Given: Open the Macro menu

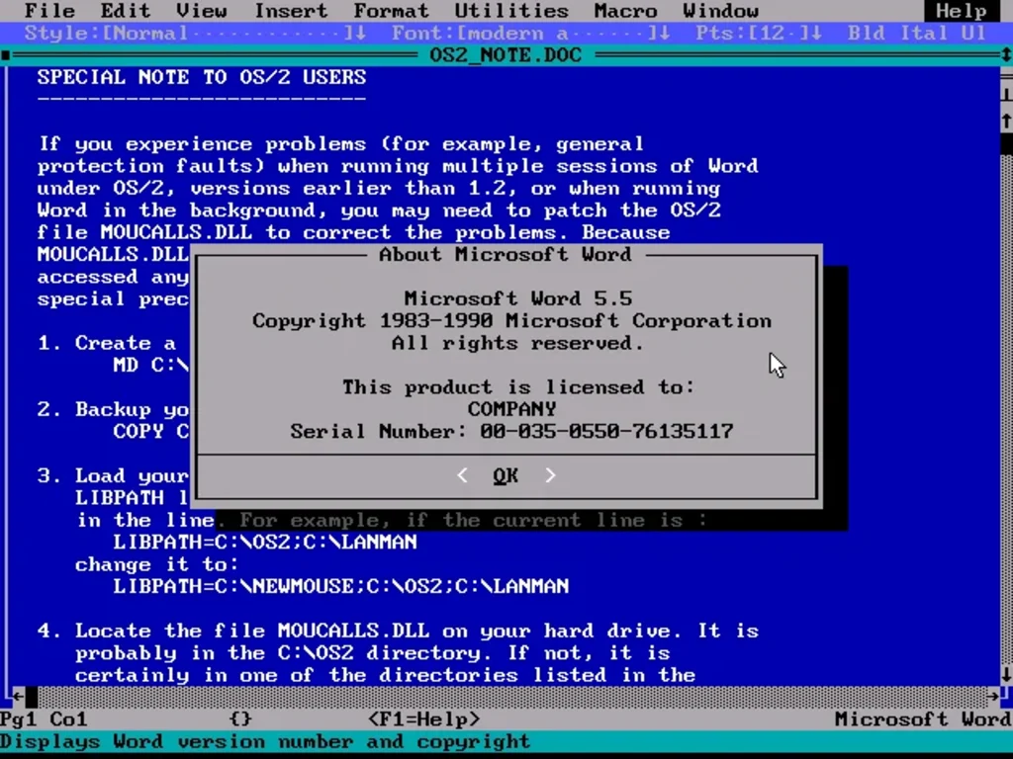Looking at the screenshot, I should (x=624, y=11).
